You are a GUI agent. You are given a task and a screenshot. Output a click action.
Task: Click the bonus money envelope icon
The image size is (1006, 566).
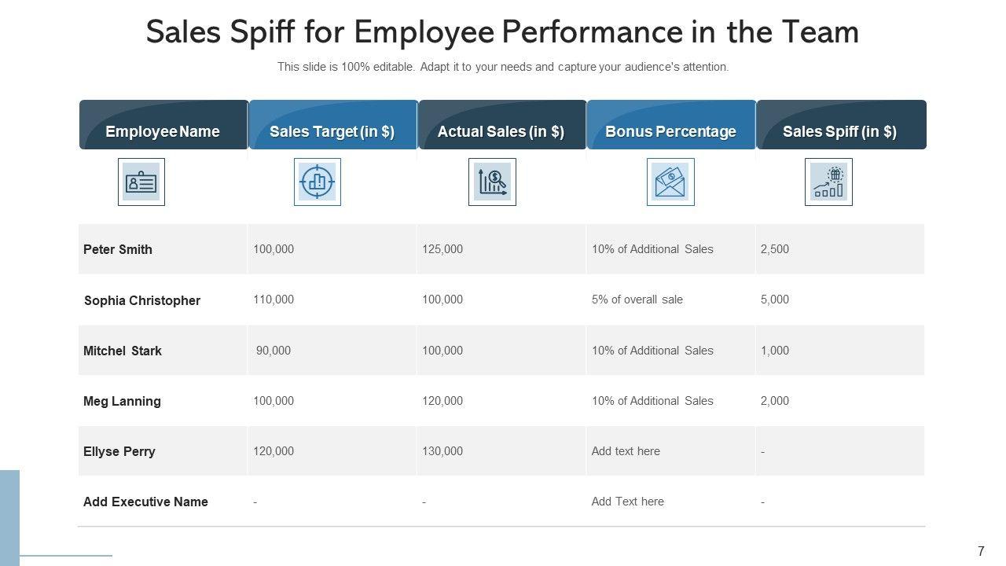pos(670,182)
